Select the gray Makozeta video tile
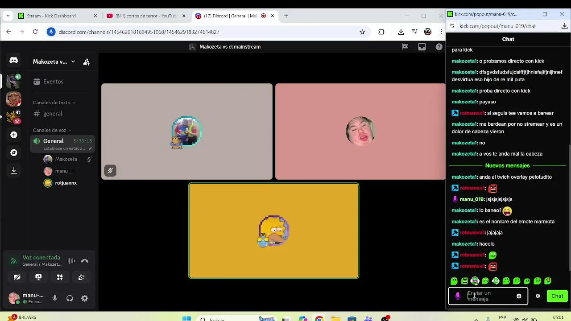The width and height of the screenshot is (571, 321). (x=187, y=132)
